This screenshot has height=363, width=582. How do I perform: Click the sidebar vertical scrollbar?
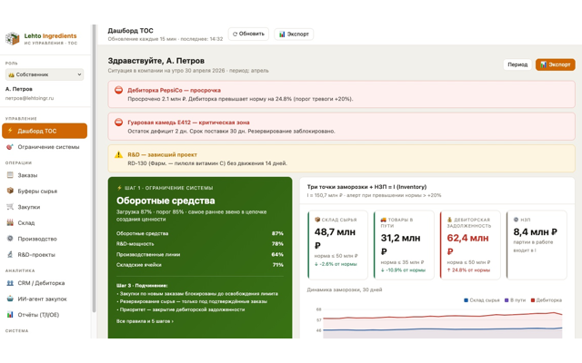tap(94, 169)
